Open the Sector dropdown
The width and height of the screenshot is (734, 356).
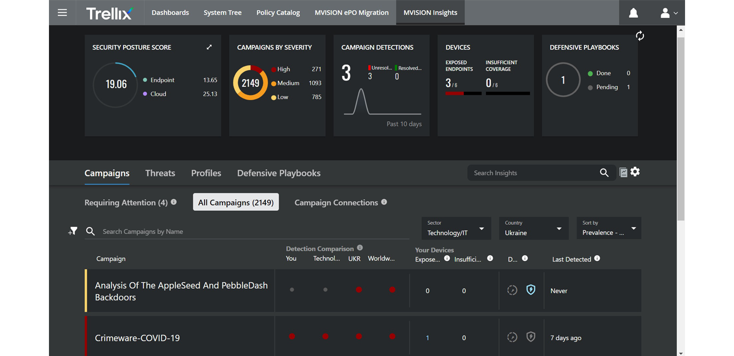[x=456, y=228]
